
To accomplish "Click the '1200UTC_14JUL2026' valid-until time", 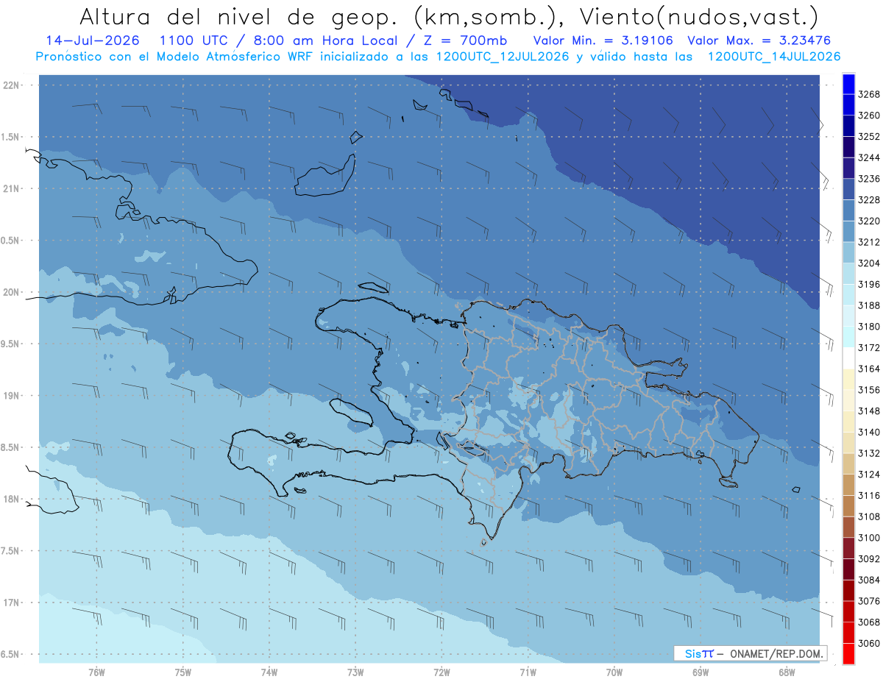I will click(774, 57).
